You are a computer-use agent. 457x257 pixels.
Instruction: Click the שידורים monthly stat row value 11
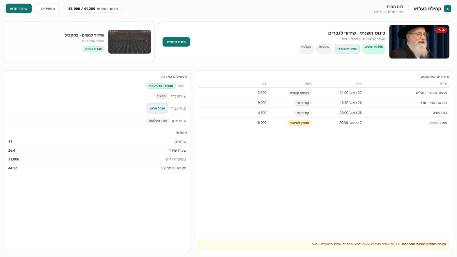[x=10, y=142]
